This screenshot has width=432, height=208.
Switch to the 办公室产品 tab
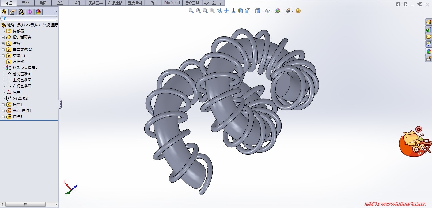213,3
